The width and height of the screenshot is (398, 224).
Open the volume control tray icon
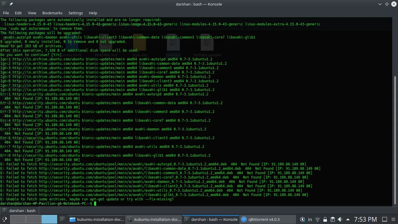tap(340, 219)
